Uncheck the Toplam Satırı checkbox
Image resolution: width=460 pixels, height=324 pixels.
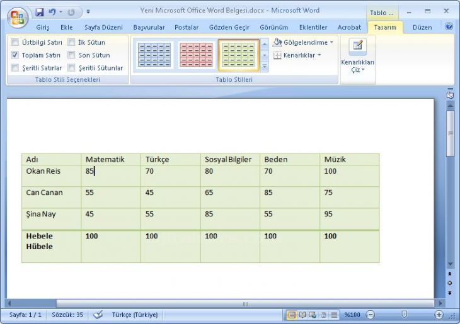tap(14, 55)
